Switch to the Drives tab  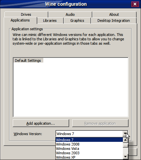[26, 14]
